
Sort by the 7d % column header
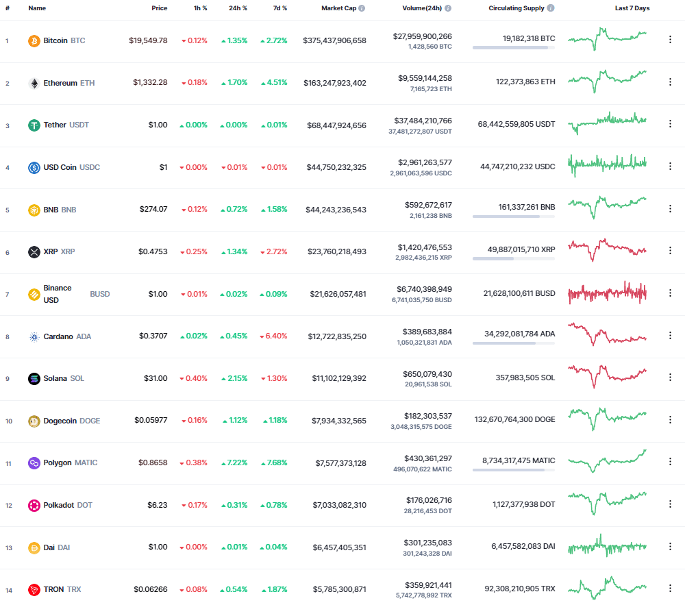click(x=279, y=8)
